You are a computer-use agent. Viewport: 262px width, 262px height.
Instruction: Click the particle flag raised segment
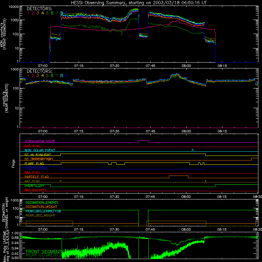(x=179, y=177)
